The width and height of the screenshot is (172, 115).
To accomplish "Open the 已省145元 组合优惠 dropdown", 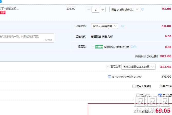I will coord(125,10).
